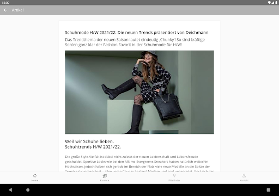The width and height of the screenshot is (279, 196).
Task: Click the Artikel title in the top bar
Action: click(17, 10)
